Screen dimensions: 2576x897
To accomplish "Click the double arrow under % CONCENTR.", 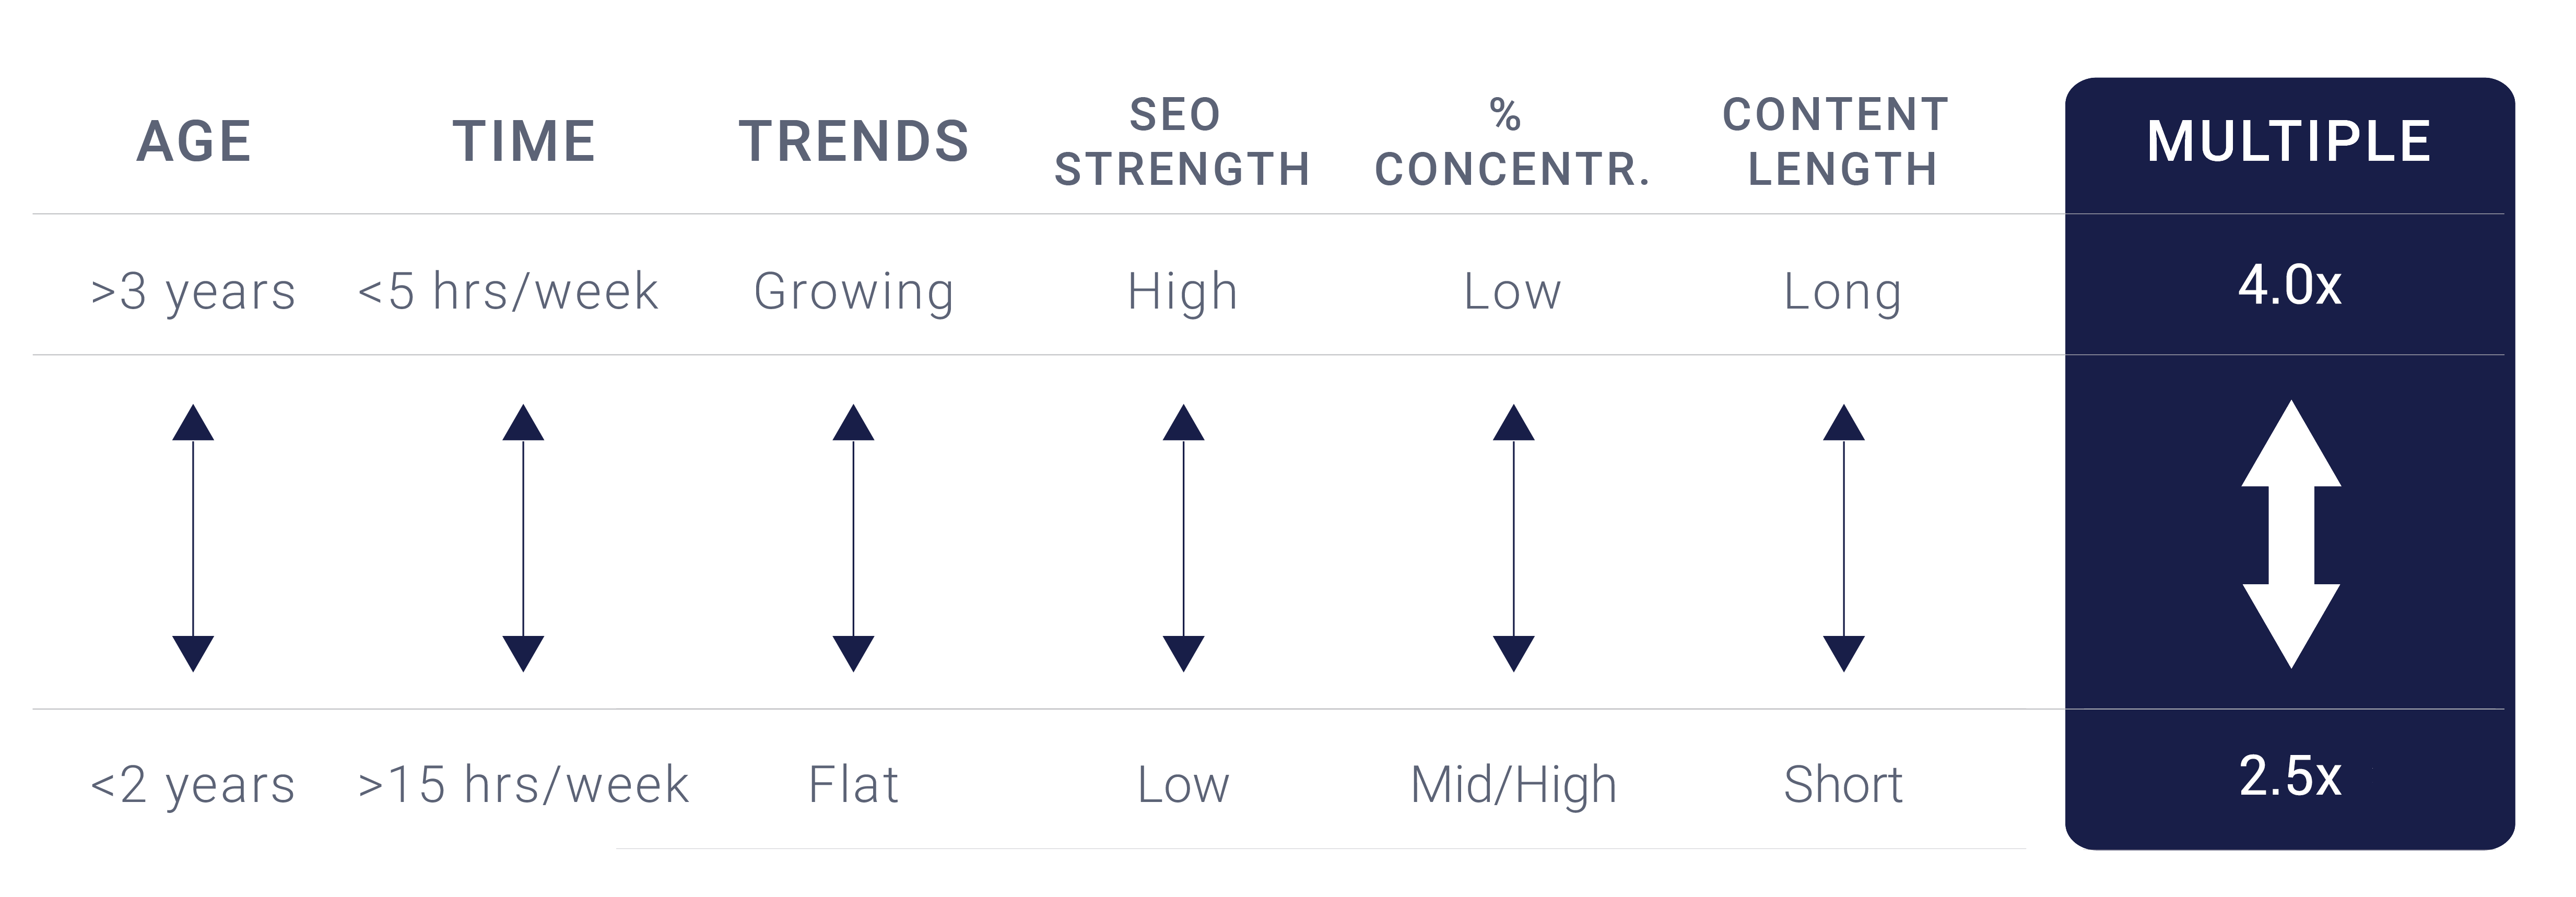I will pyautogui.click(x=1513, y=537).
